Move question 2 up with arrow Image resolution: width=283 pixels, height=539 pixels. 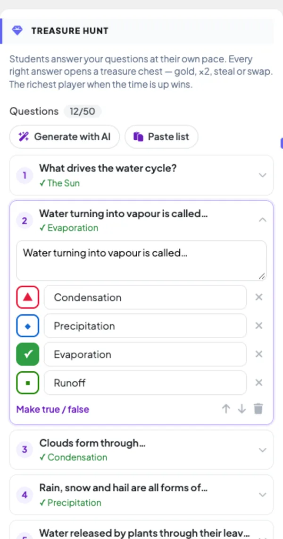[226, 409]
